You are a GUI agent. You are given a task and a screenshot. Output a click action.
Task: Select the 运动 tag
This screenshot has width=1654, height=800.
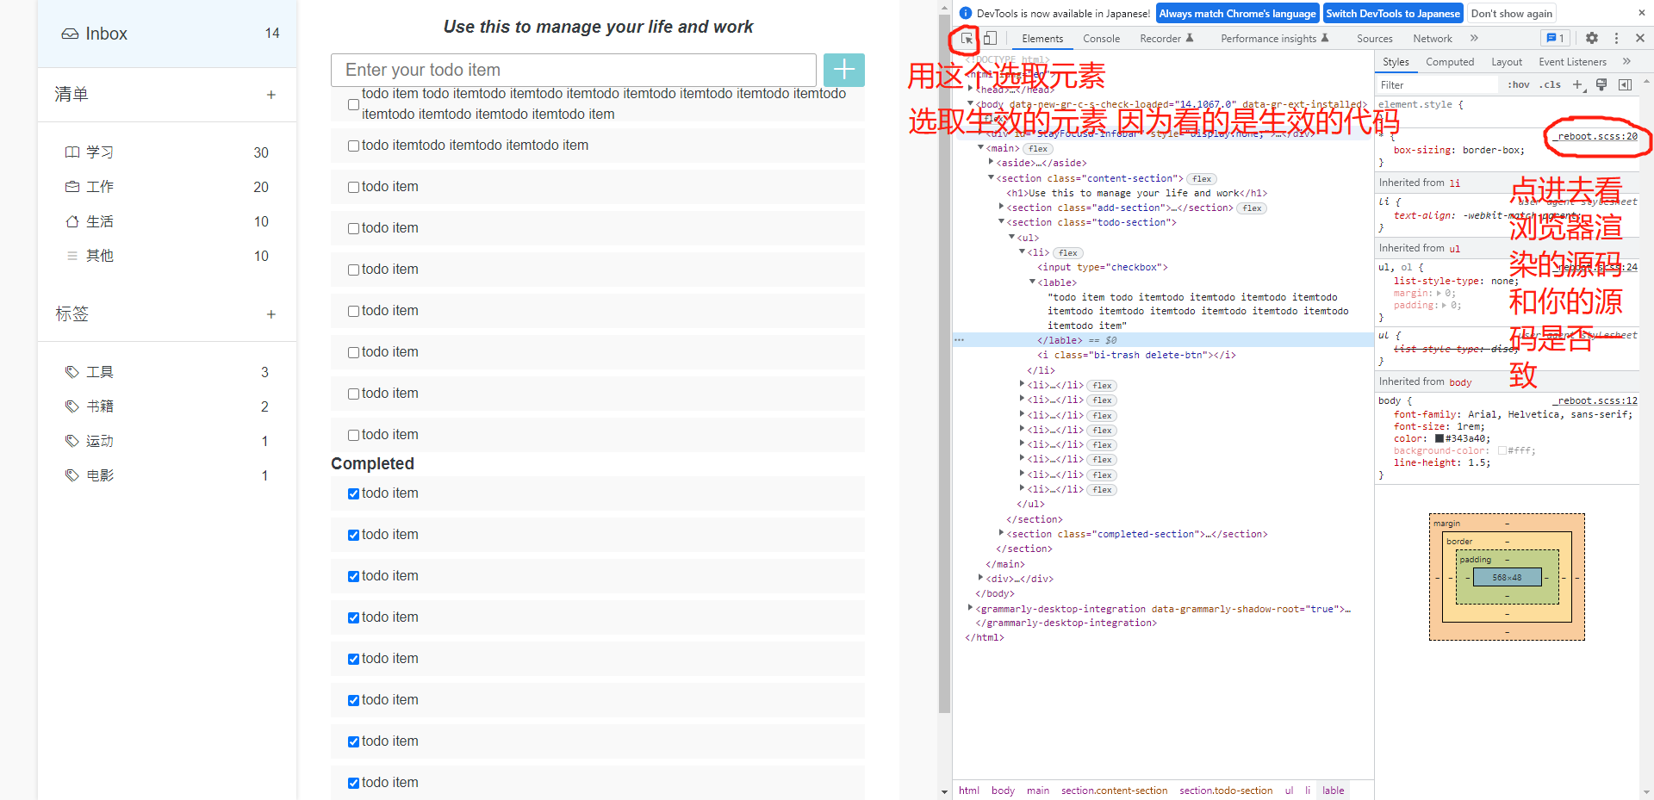tap(167, 441)
